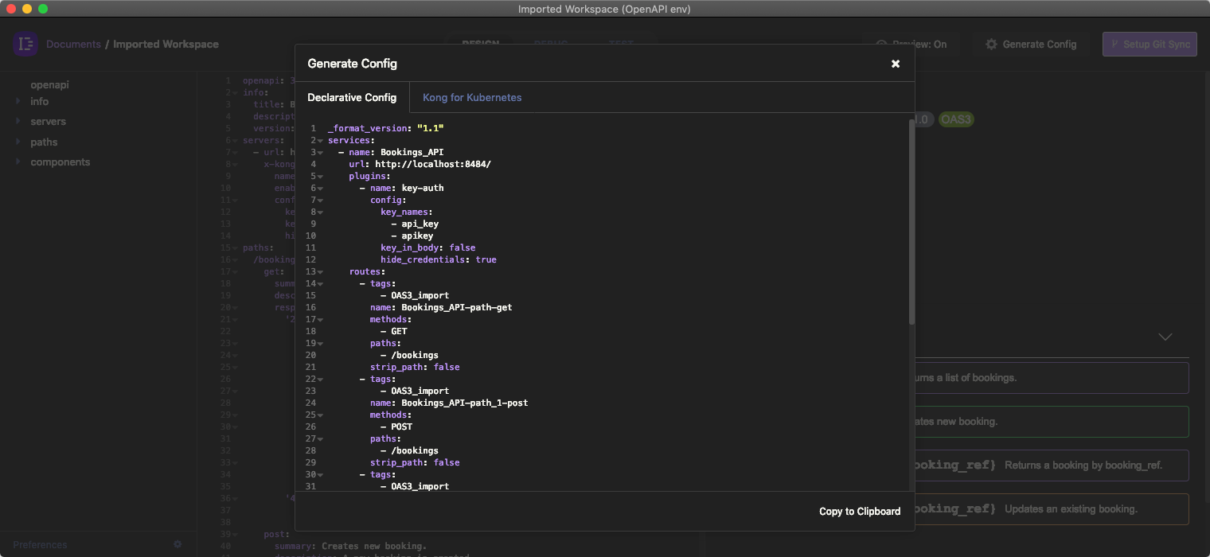Click the config dialog vertical scrollbar
The image size is (1210, 557).
coord(911,223)
